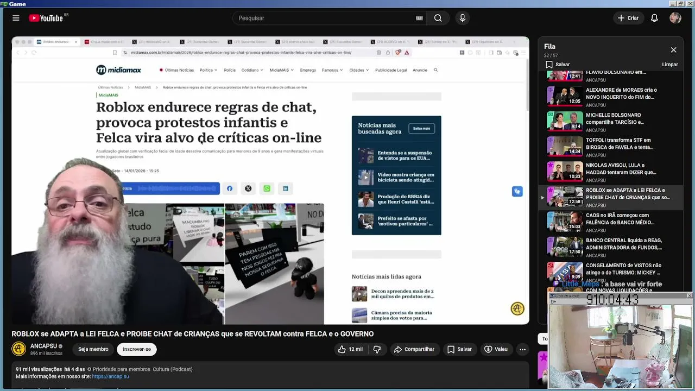Save video using Salvar under the player
This screenshot has width=695, height=391.
point(459,349)
